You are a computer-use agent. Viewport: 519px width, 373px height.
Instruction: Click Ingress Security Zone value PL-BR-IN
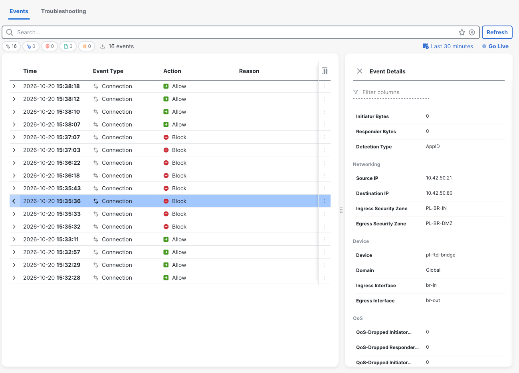pos(436,208)
